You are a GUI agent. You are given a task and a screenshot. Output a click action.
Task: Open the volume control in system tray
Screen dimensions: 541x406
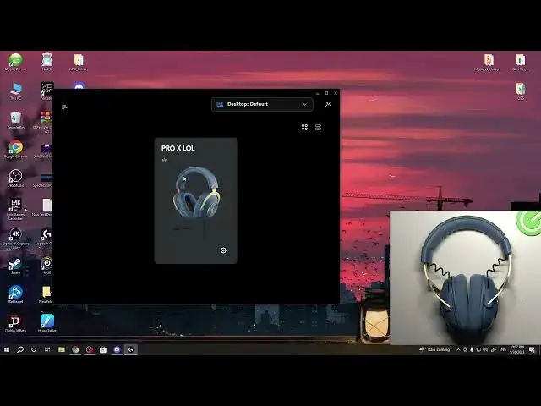[x=485, y=349]
